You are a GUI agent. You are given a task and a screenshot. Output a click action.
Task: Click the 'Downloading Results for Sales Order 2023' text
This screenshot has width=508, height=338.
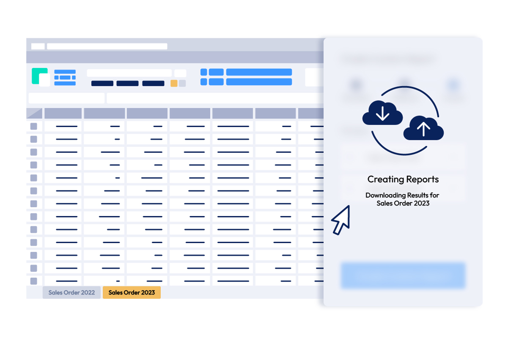[403, 199]
